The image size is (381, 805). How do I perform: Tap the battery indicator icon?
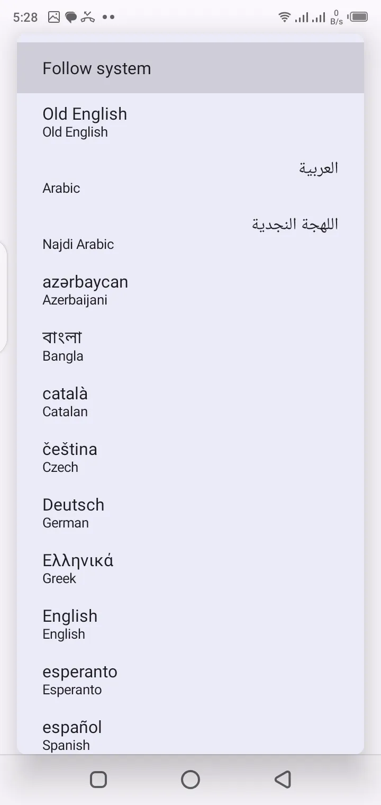click(358, 17)
